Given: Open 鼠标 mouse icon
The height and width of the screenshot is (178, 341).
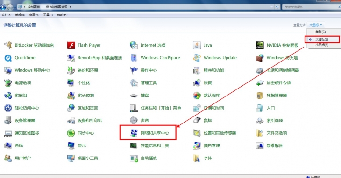Looking at the screenshot, I should [x=197, y=121].
